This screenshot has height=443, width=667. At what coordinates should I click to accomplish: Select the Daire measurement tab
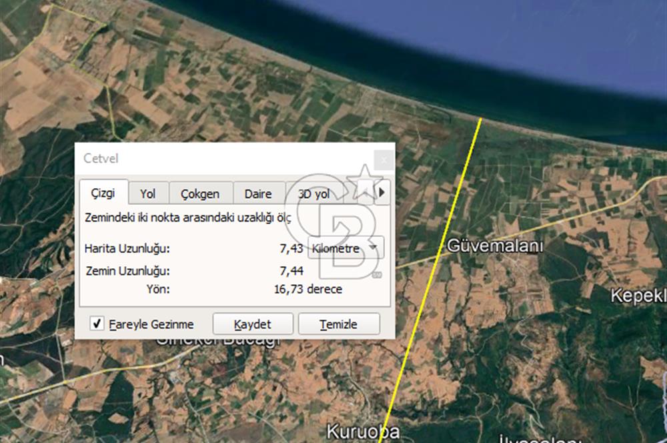(258, 193)
